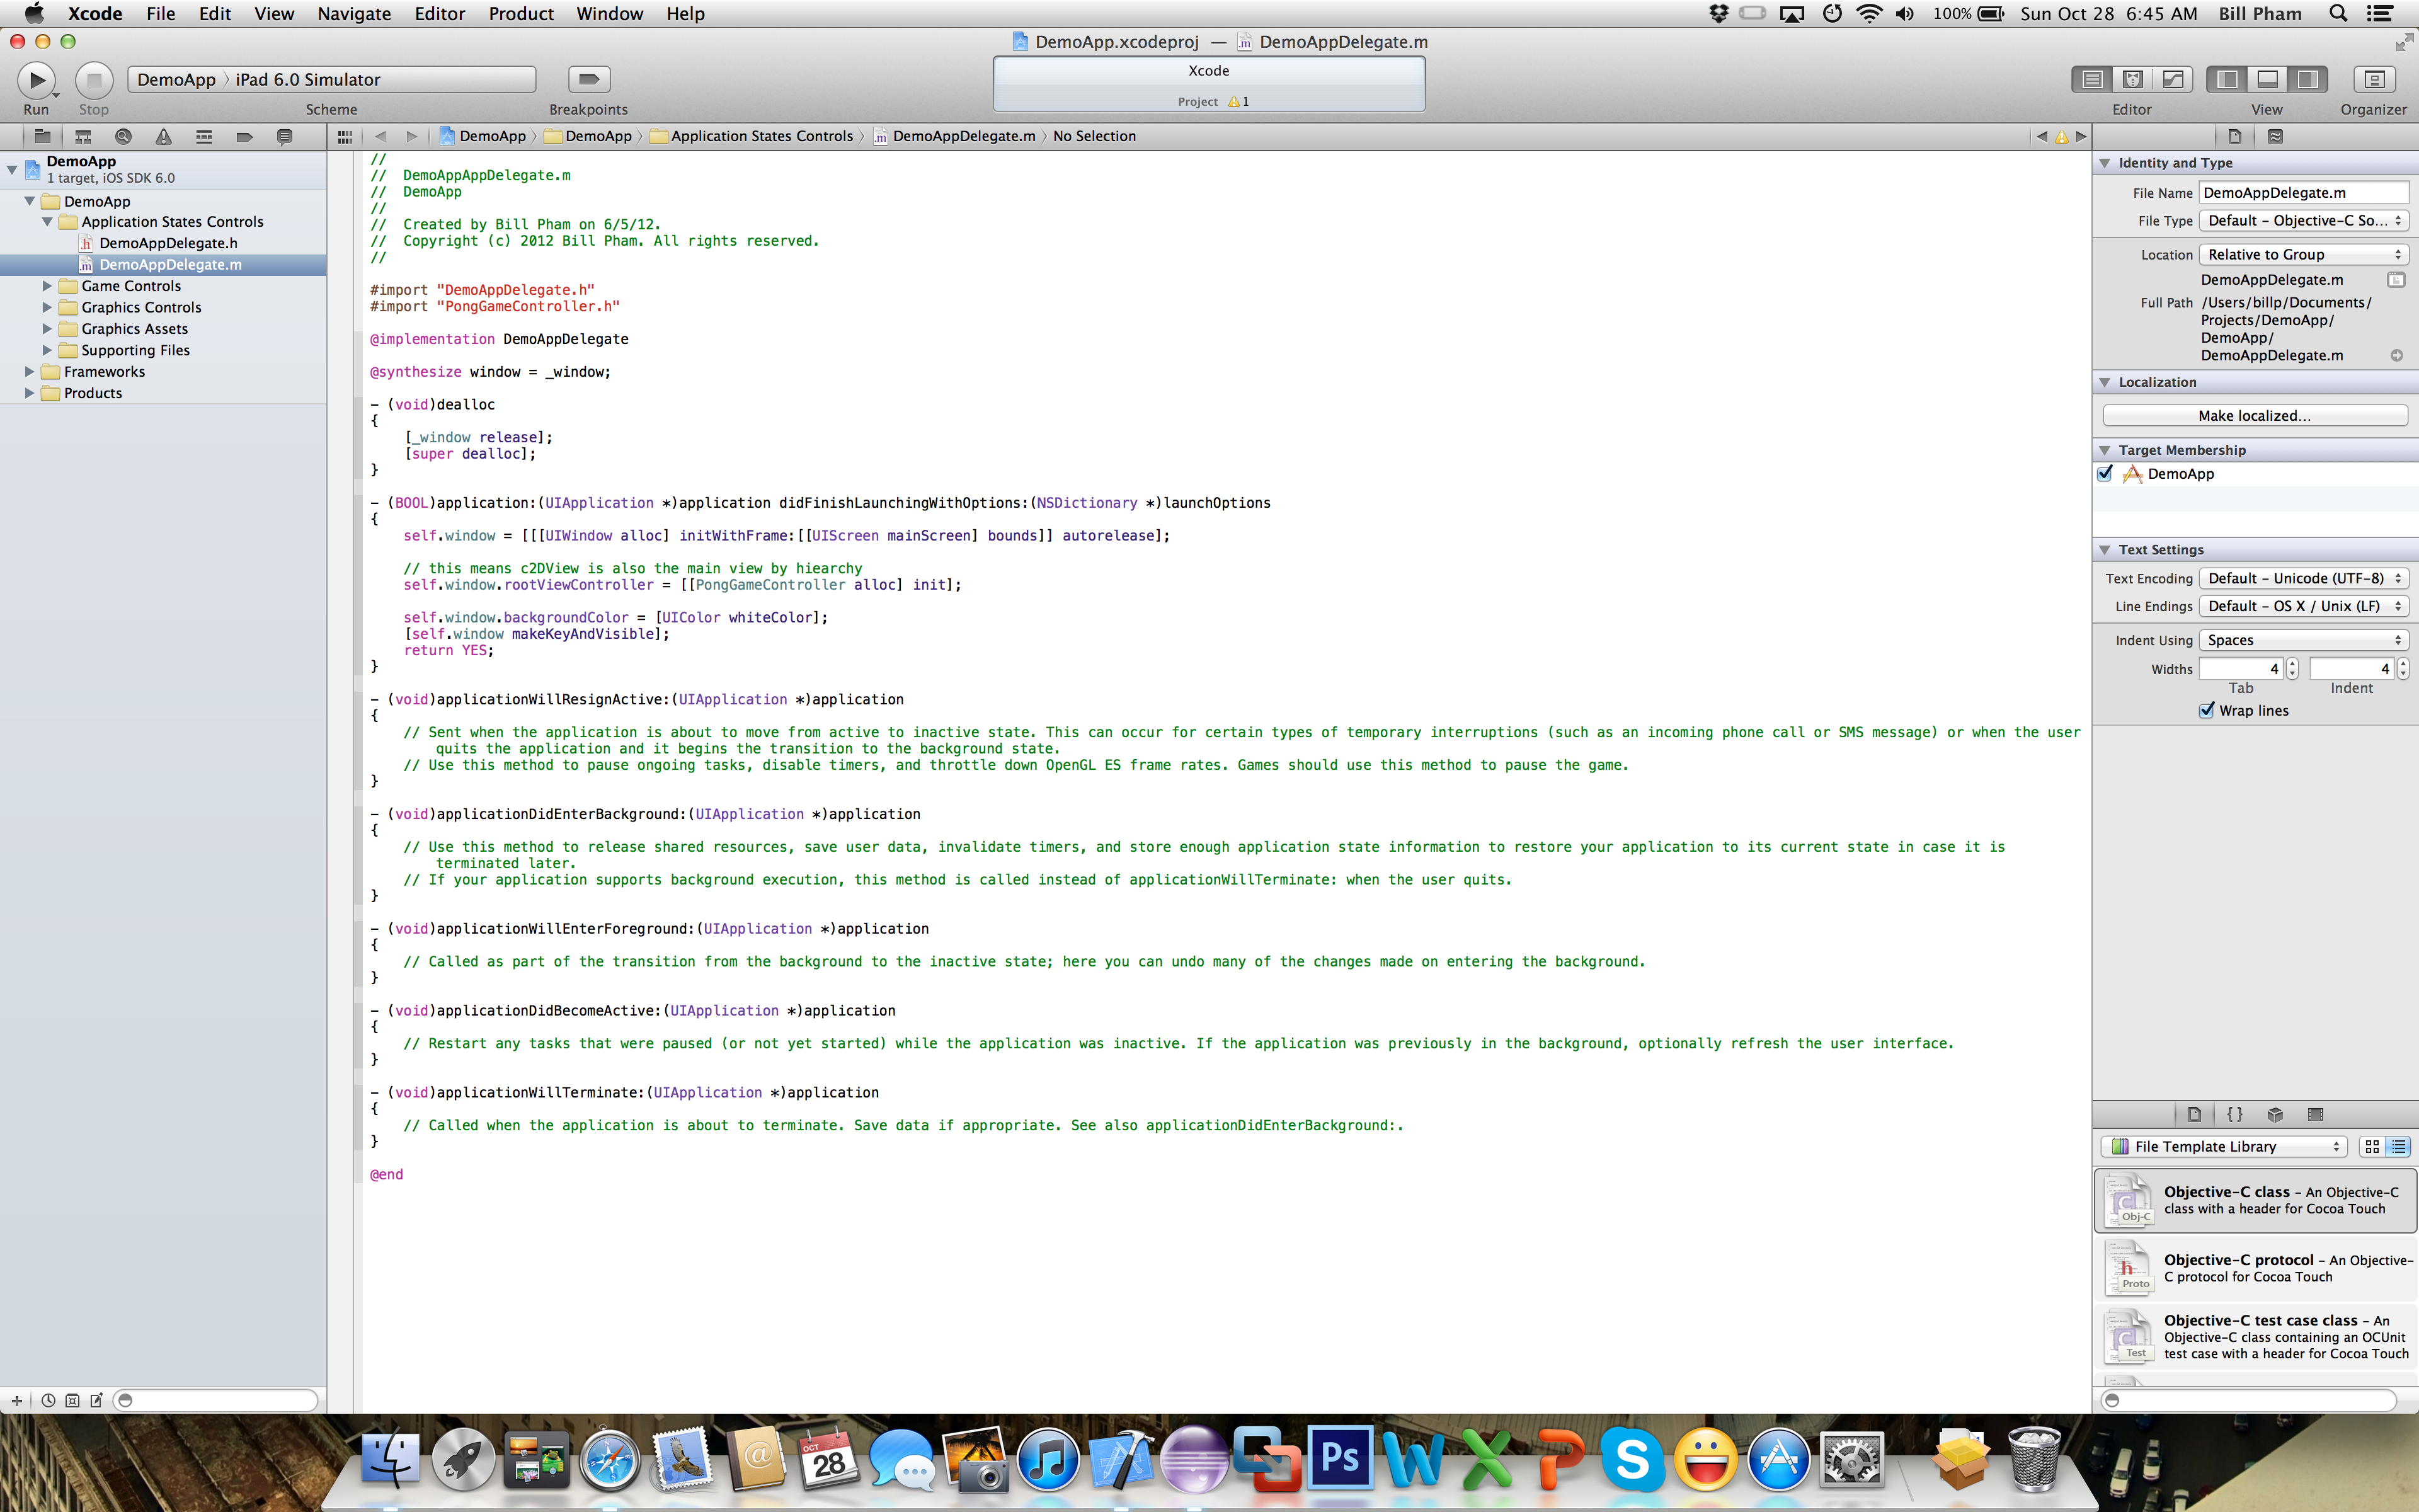Open the File Template Library dropdown
This screenshot has width=2419, height=1512.
2221,1146
